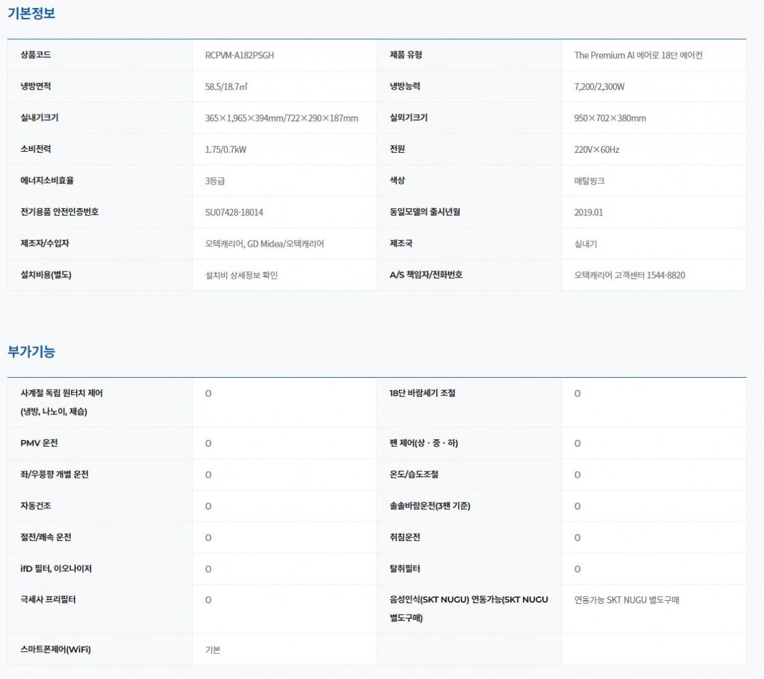Click the 18단 바람세기 조절 feature label
This screenshot has width=764, height=679.
[422, 393]
